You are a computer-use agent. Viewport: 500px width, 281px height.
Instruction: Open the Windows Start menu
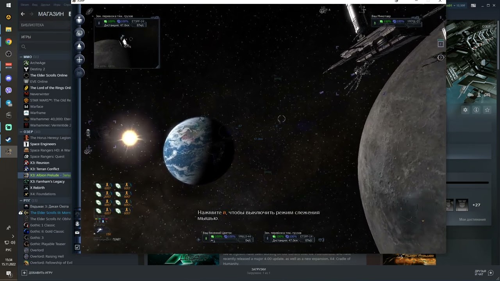point(9,5)
